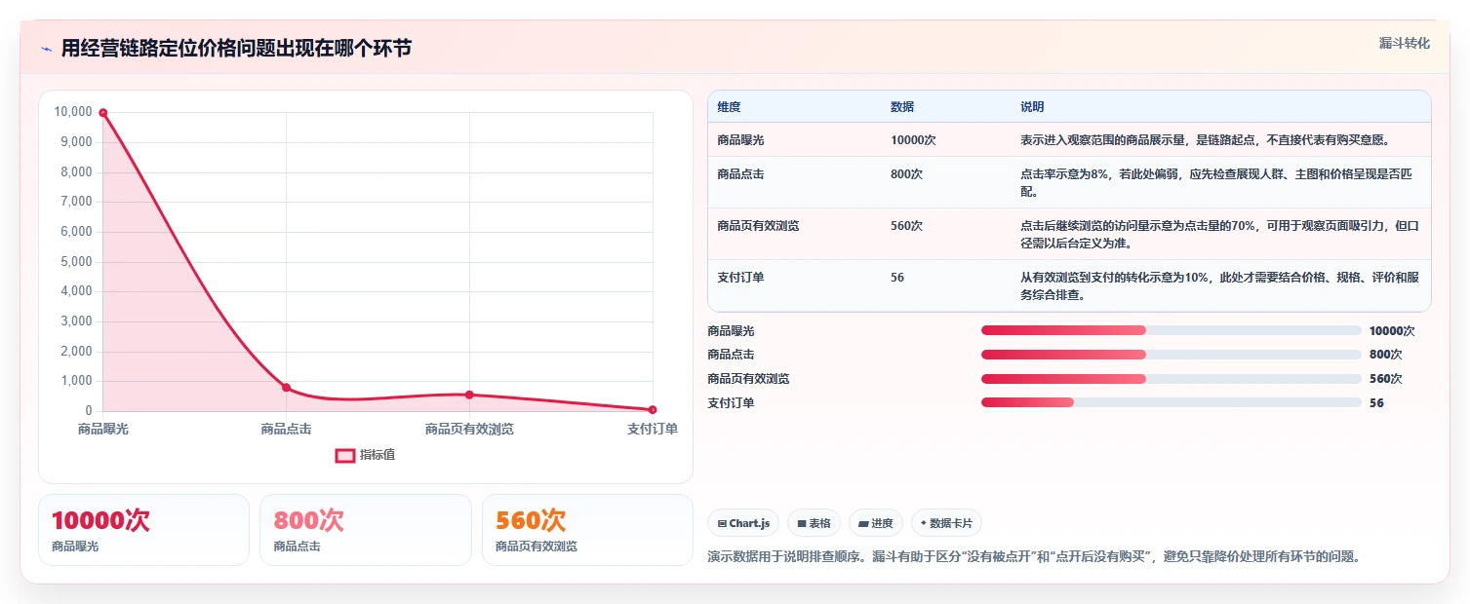Click the 10000次 商品曝光 data card
The width and height of the screenshot is (1470, 604).
(x=144, y=530)
